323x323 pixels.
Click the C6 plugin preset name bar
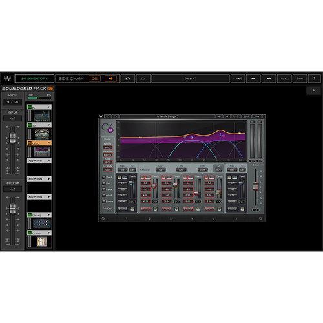[x=167, y=116]
